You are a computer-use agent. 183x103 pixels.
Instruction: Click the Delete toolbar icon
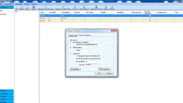pyautogui.click(x=27, y=8)
